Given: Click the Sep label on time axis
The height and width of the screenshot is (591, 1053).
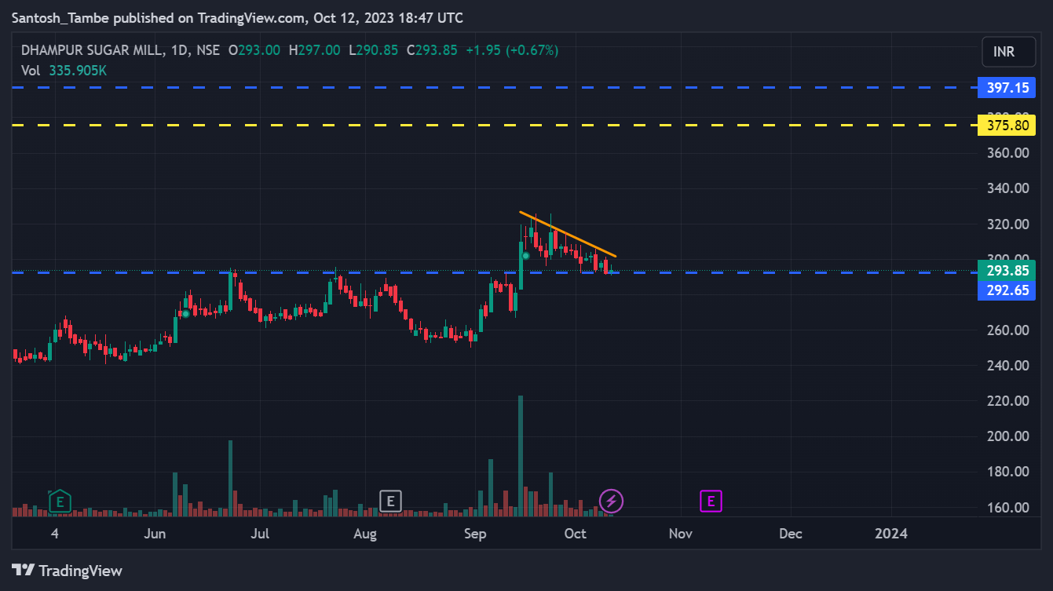Looking at the screenshot, I should (x=475, y=534).
